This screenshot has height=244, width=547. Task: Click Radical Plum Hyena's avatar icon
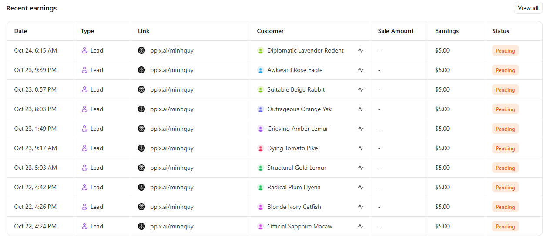[x=261, y=187]
